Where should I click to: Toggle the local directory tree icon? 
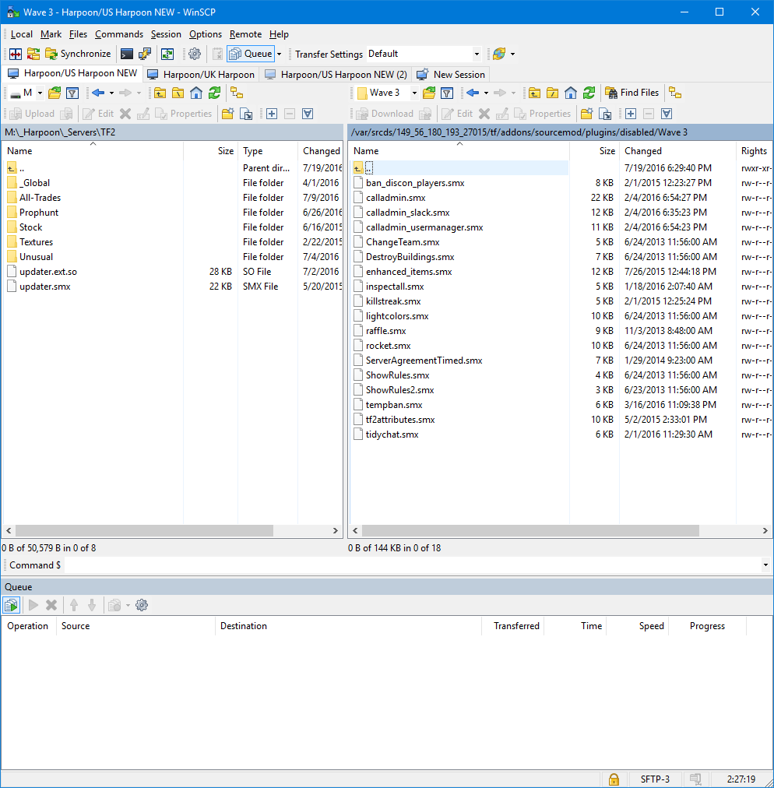click(237, 93)
